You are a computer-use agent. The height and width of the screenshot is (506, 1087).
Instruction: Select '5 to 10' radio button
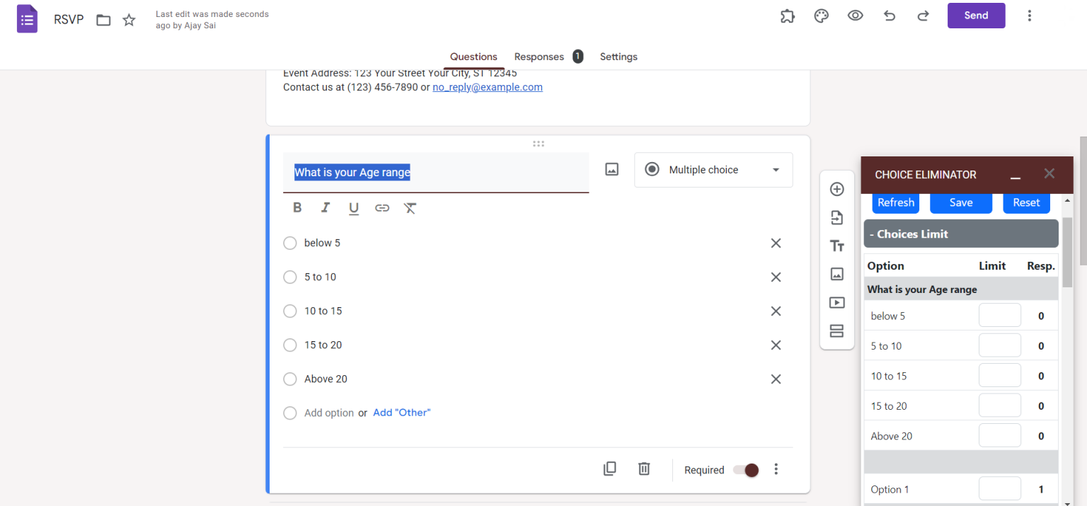click(x=289, y=277)
